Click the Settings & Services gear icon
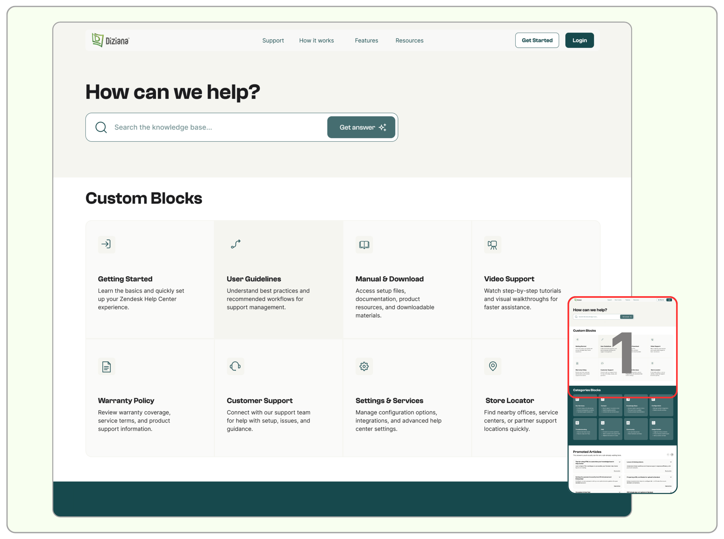Viewport: 724px width, 539px height. (364, 366)
